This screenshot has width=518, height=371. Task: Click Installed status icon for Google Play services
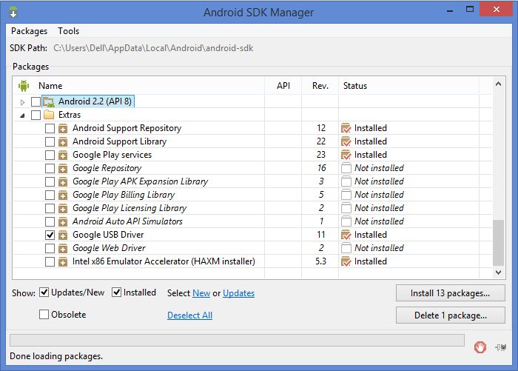[x=346, y=155]
